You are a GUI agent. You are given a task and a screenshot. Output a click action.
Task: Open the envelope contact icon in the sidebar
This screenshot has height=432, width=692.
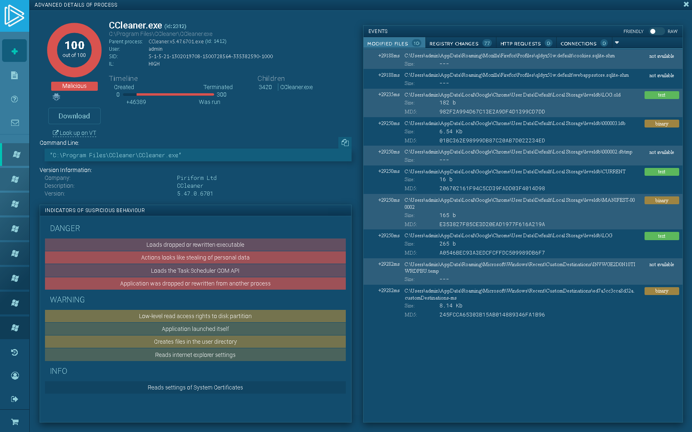click(x=15, y=123)
